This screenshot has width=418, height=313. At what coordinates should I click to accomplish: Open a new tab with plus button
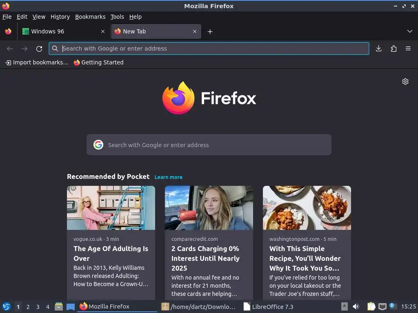coord(210,32)
